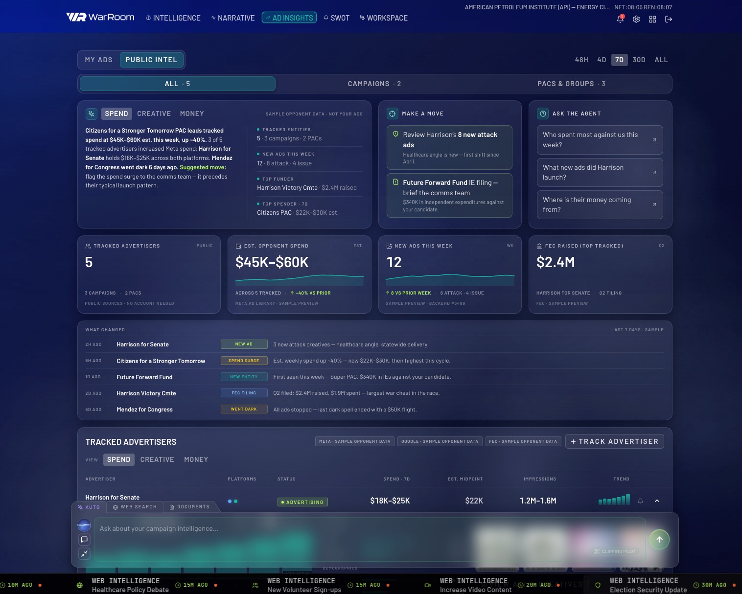Switch summary card to MONEY tab
The image size is (742, 594).
coord(192,114)
